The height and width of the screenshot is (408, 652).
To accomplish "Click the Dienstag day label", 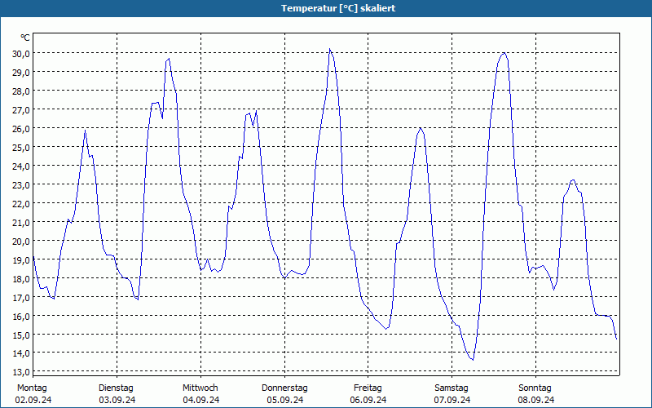I will pyautogui.click(x=116, y=388).
